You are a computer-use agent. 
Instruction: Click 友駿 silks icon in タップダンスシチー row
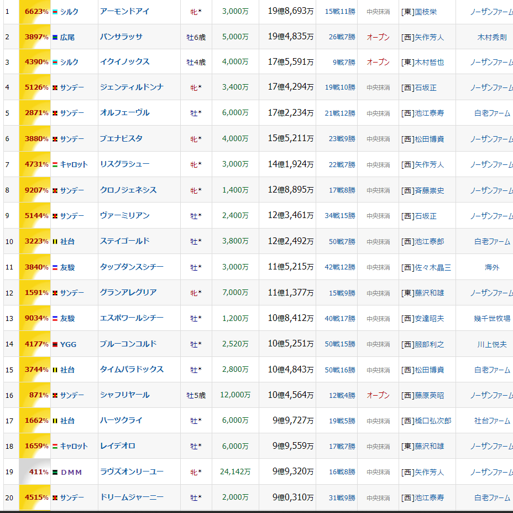pos(55,267)
